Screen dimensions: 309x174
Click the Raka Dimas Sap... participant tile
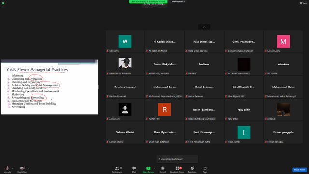[x=204, y=42]
